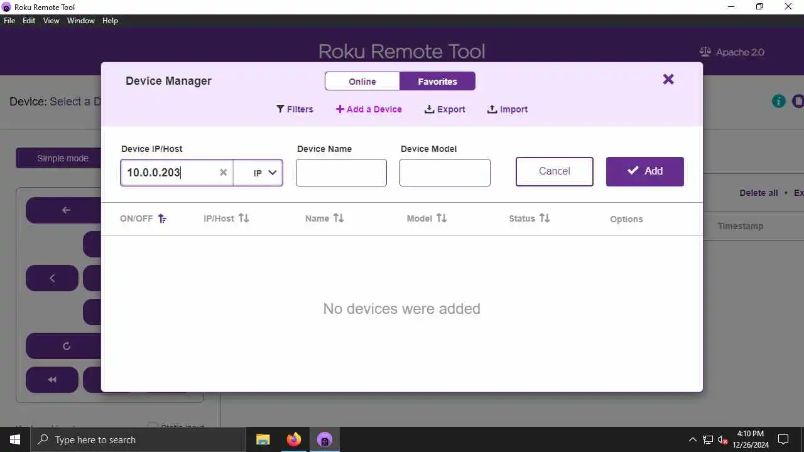Sort by ON/OFF column icon
The height and width of the screenshot is (452, 804).
(162, 218)
